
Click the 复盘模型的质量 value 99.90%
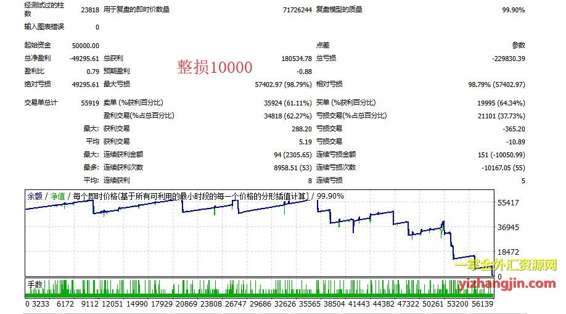coord(513,10)
